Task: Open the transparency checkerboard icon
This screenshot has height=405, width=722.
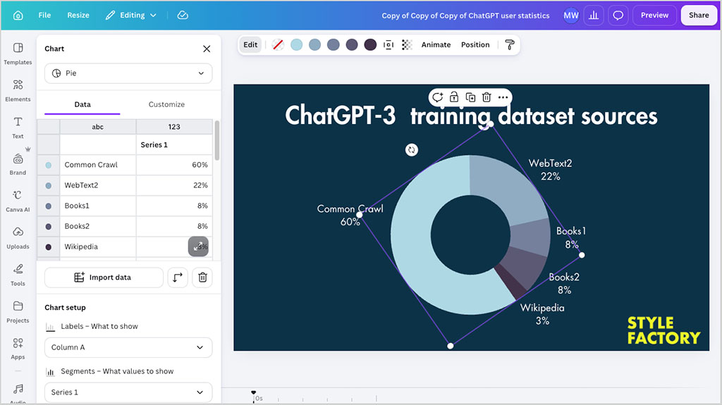Action: point(407,44)
